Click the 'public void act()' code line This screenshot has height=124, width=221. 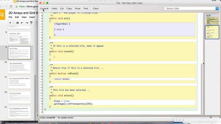point(59,18)
